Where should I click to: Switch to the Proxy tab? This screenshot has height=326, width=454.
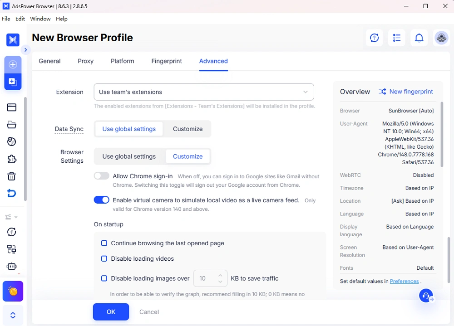85,61
